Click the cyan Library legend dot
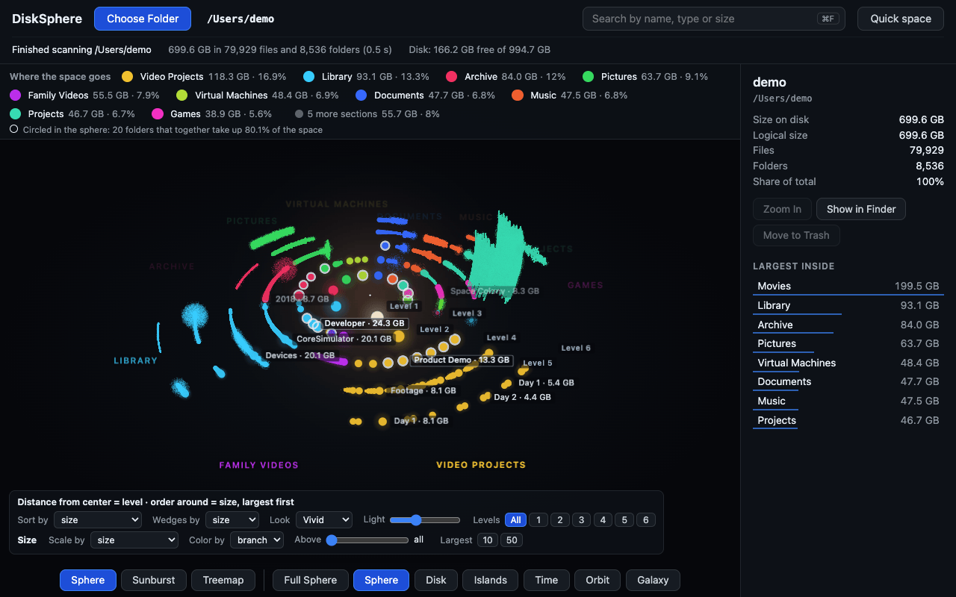 (x=309, y=77)
